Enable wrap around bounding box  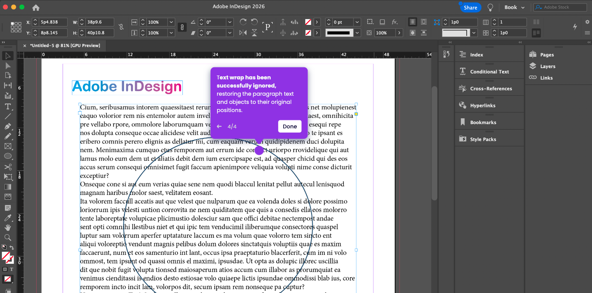point(424,22)
